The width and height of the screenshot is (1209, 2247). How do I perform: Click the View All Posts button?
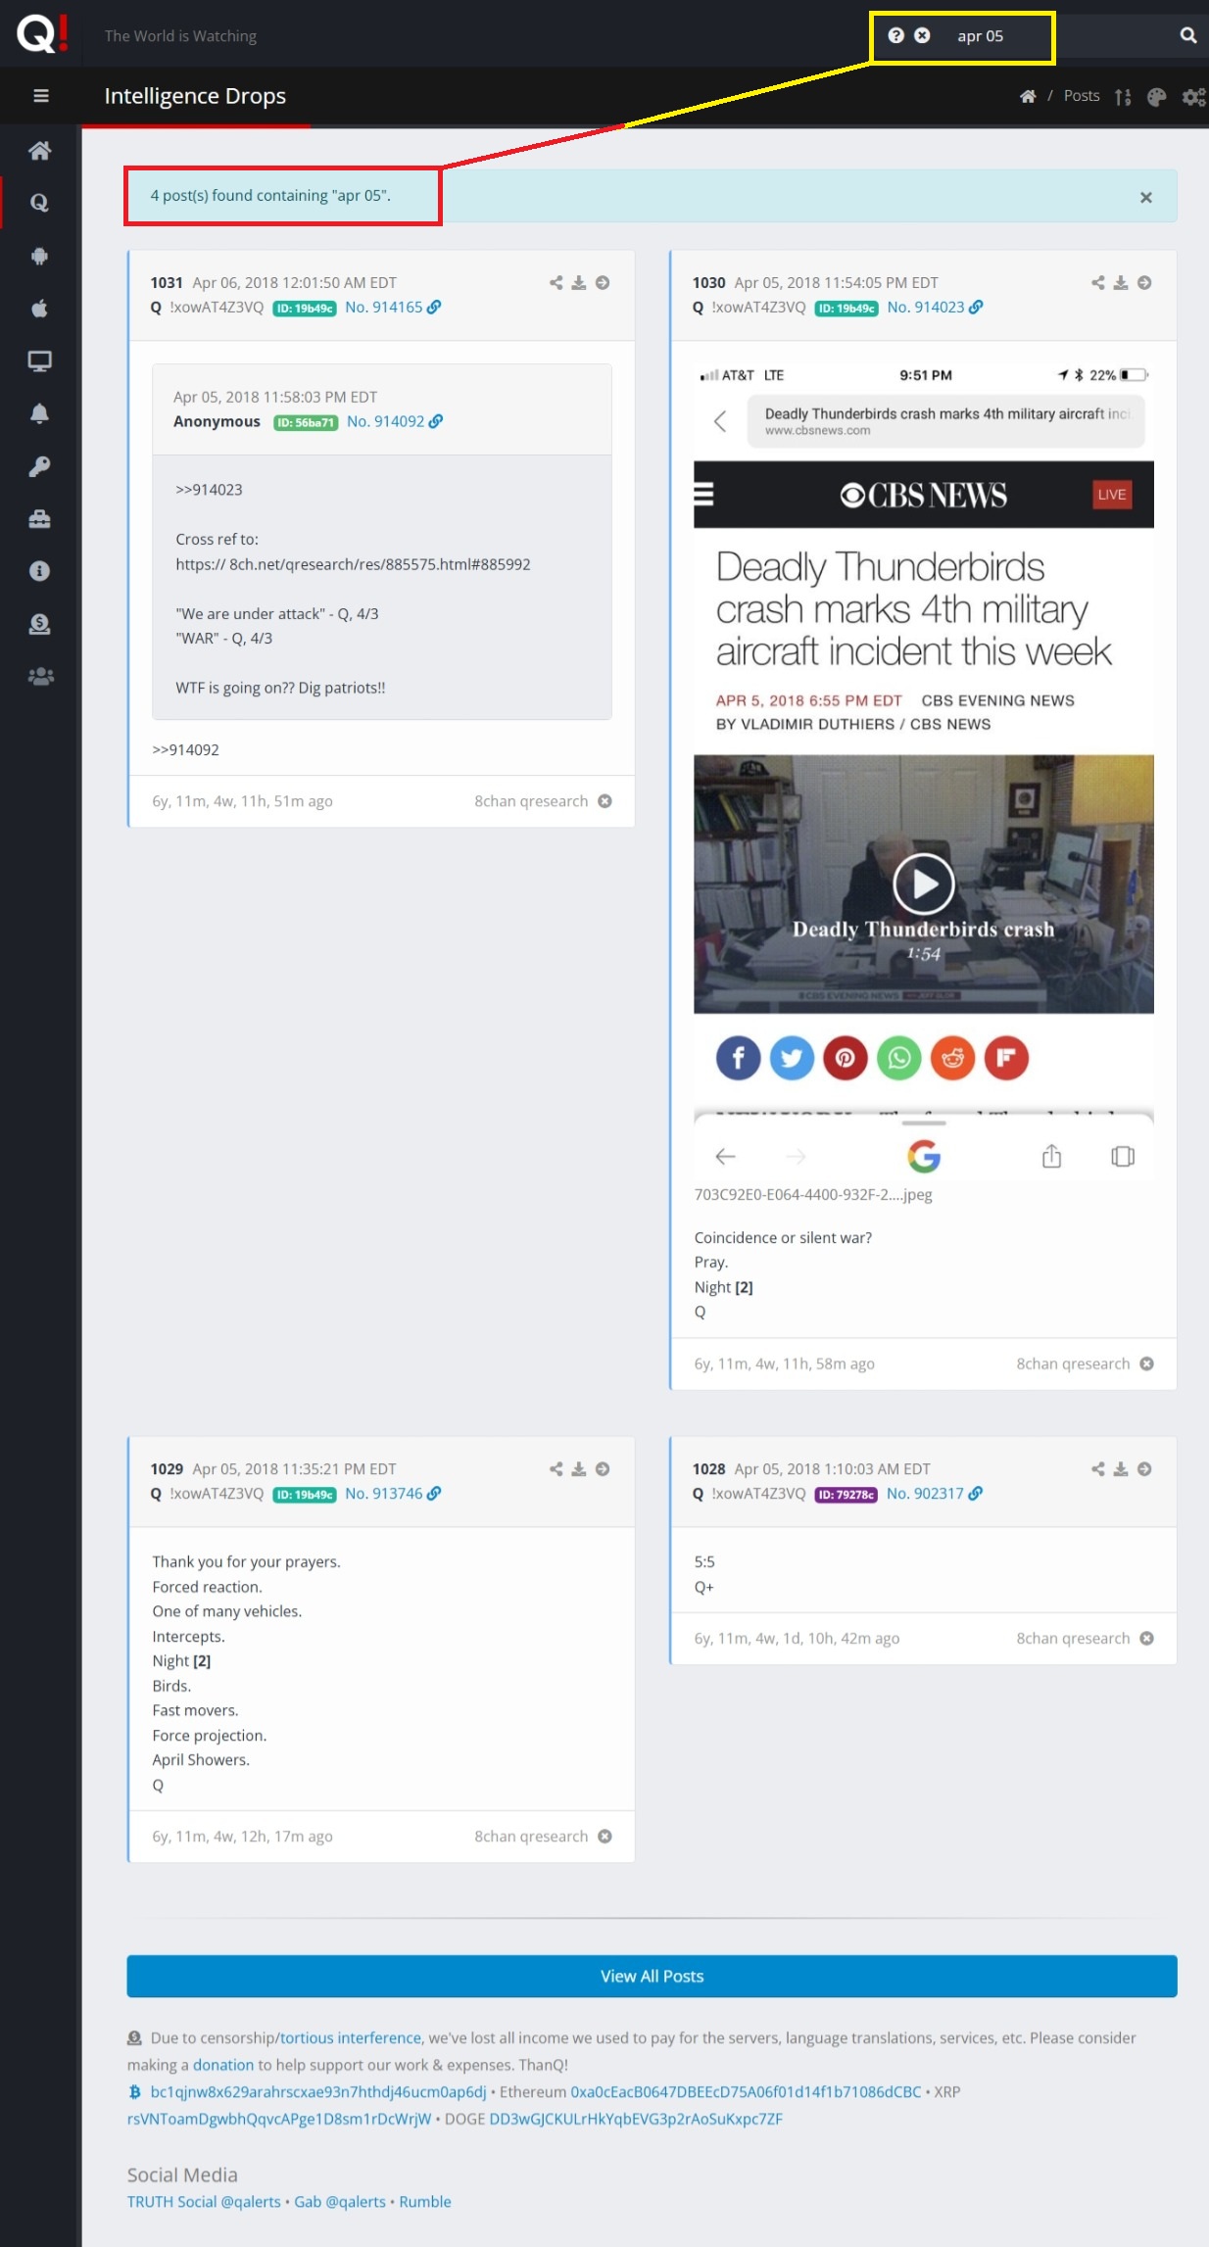pos(652,1977)
